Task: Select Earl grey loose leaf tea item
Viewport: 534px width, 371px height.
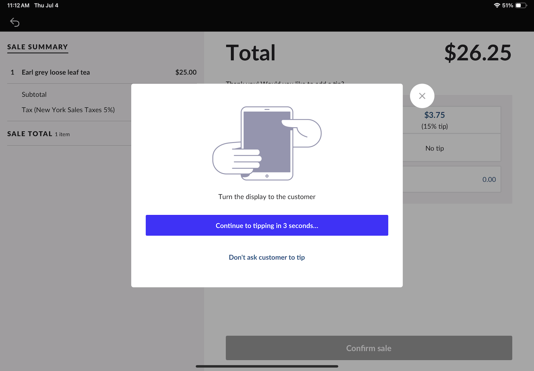Action: tap(56, 72)
